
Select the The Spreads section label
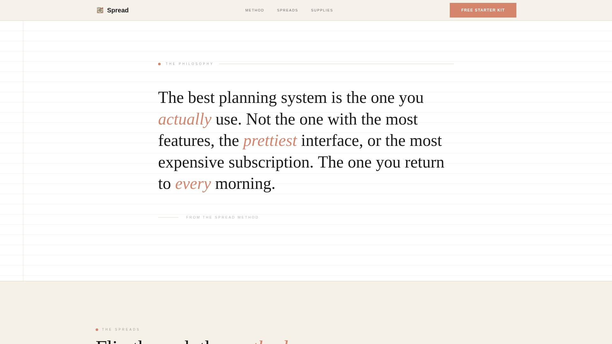(x=121, y=330)
